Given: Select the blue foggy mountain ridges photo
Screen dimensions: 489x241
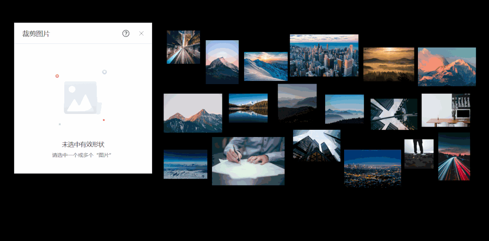Looking at the screenshot, I should [x=344, y=109].
